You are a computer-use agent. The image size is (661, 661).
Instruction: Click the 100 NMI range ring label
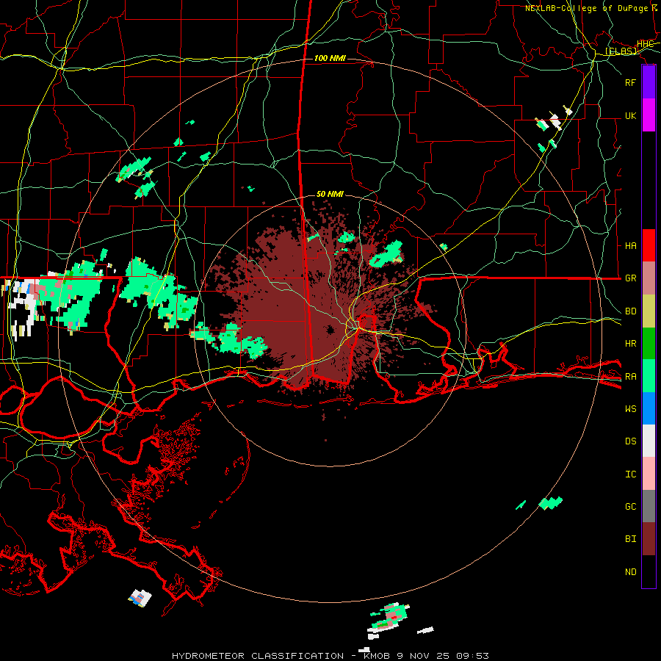[330, 58]
